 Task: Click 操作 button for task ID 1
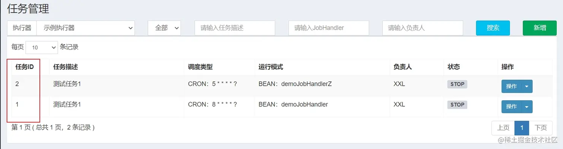point(511,106)
